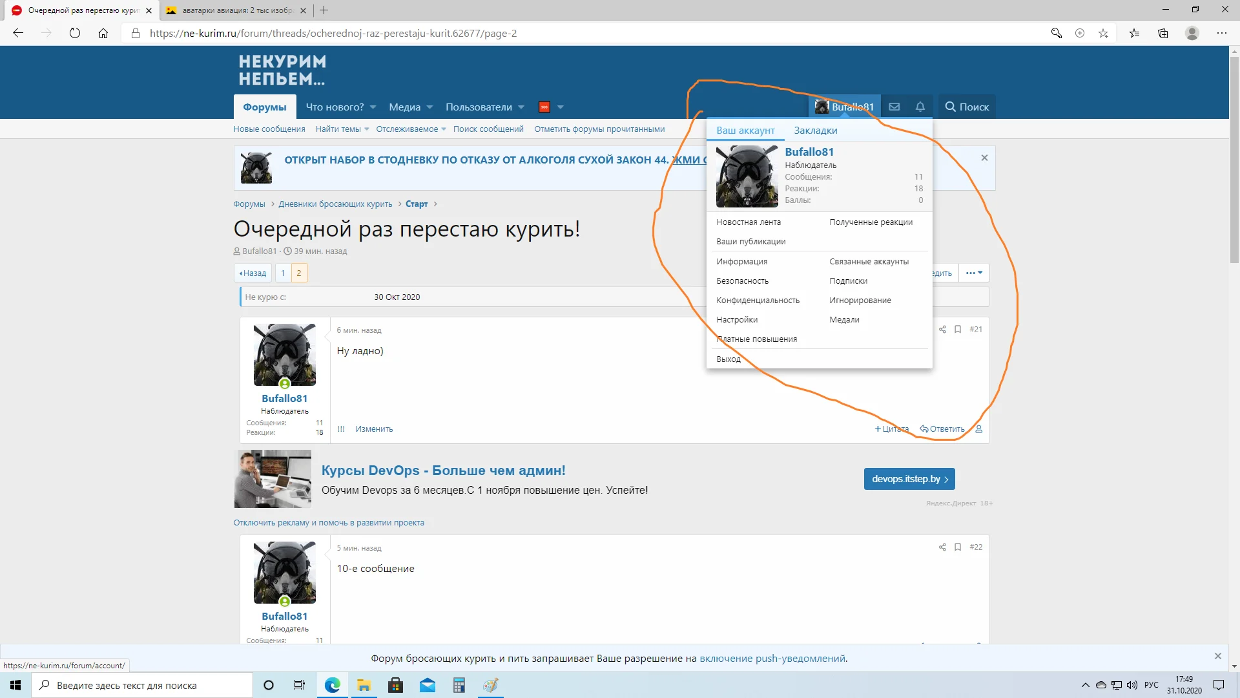This screenshot has width=1240, height=698.
Task: Open the notifications bell icon
Action: coord(920,107)
